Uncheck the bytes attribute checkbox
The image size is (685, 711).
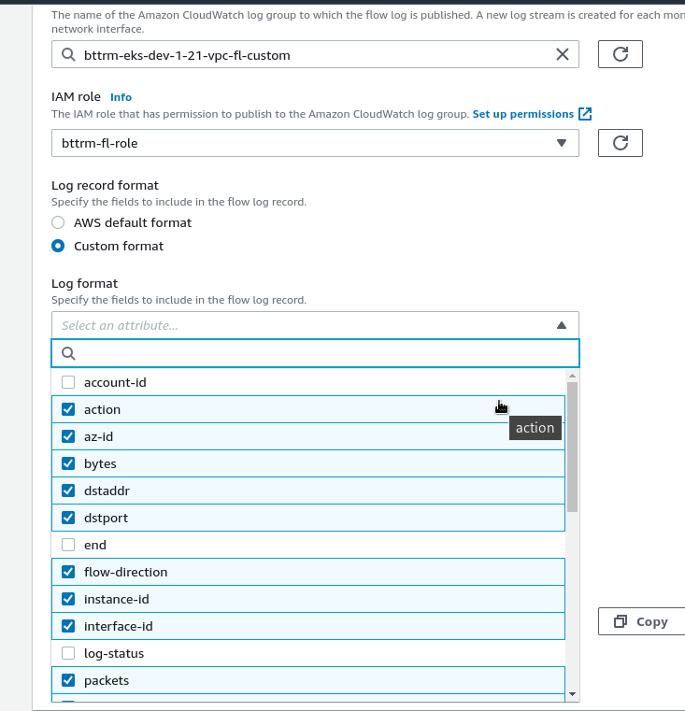click(68, 463)
